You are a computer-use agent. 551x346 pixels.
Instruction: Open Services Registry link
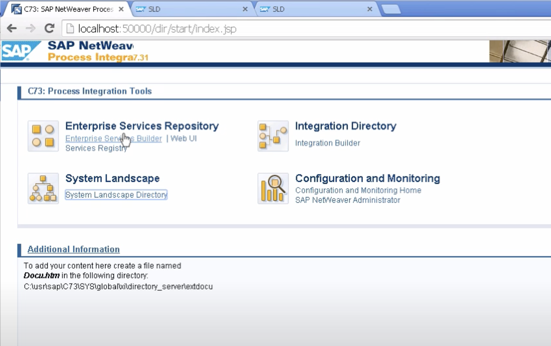96,148
